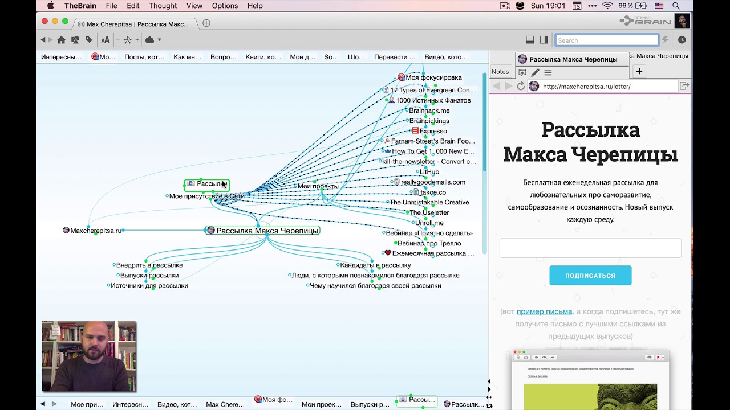The width and height of the screenshot is (730, 410).
Task: Click the plus beside the plex layout icon
Action: (x=137, y=40)
